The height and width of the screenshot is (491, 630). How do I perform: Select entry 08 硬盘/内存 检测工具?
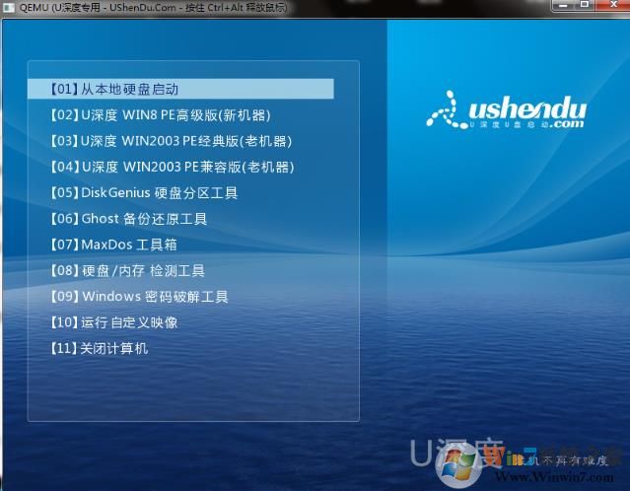127,270
